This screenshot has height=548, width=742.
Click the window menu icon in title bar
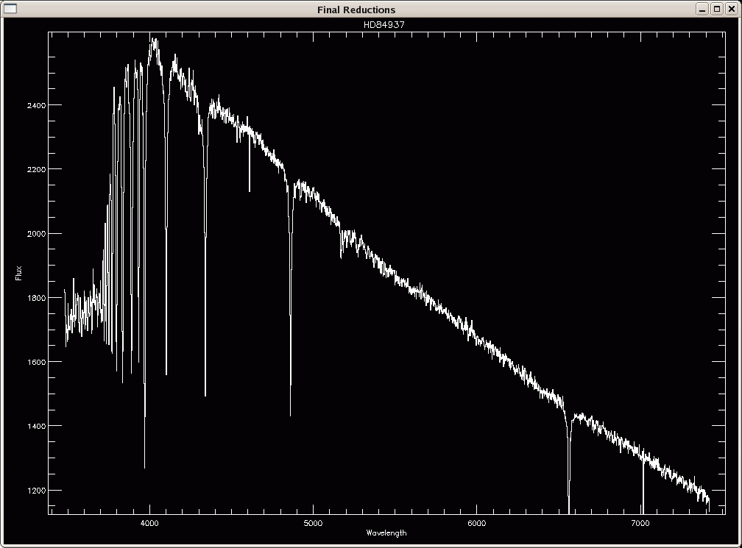tap(10, 9)
